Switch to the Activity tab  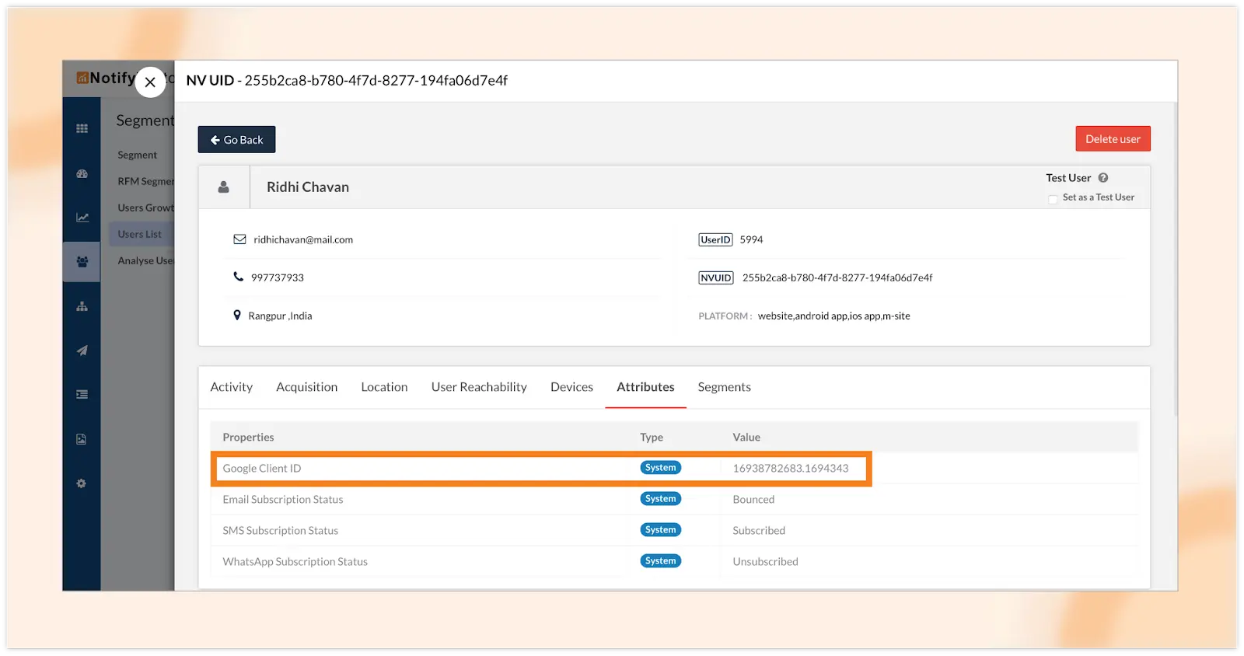click(x=231, y=387)
